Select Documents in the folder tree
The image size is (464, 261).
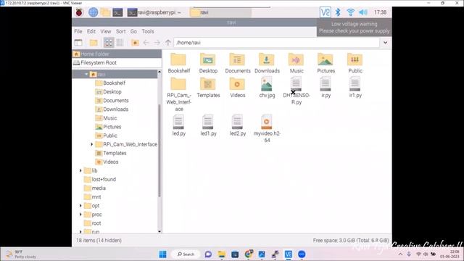click(116, 101)
